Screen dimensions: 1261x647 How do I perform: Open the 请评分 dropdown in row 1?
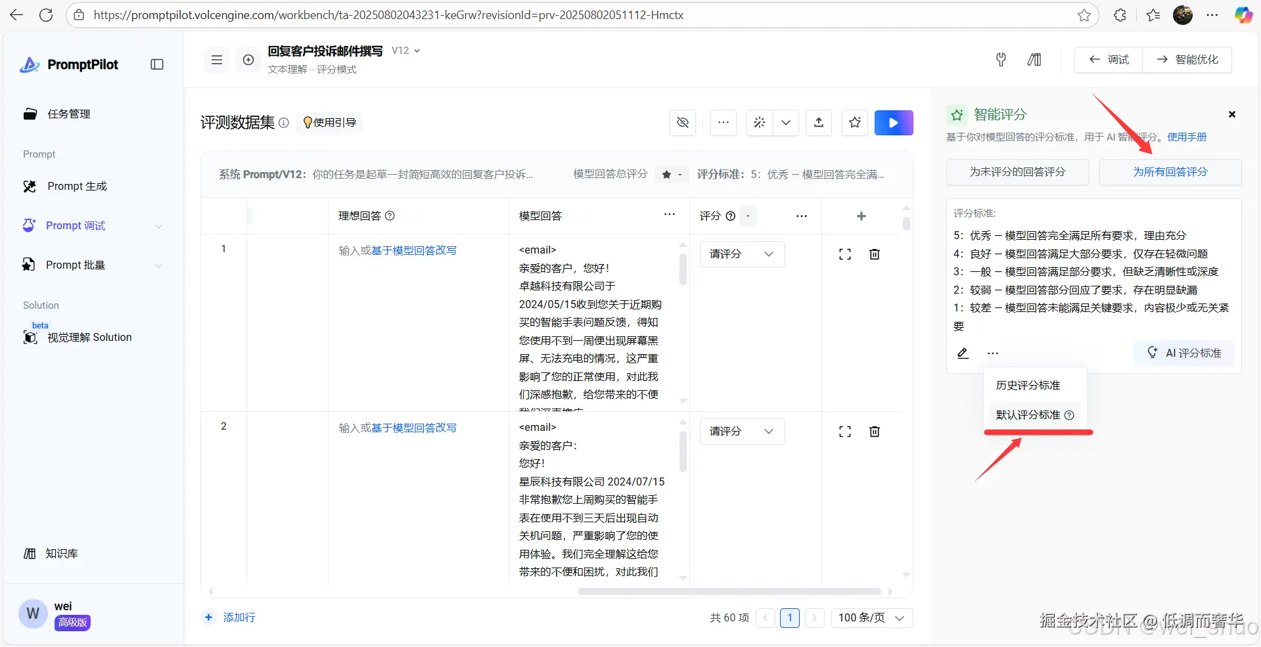[x=741, y=254]
